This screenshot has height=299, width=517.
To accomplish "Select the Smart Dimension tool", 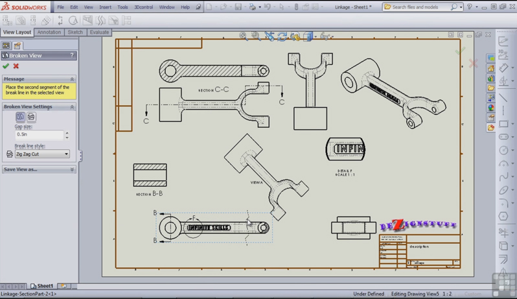I will pyautogui.click(x=503, y=68).
